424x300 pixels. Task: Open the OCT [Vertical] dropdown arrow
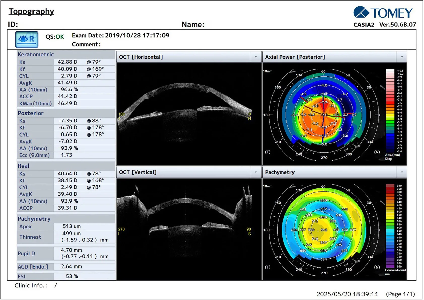pyautogui.click(x=256, y=172)
